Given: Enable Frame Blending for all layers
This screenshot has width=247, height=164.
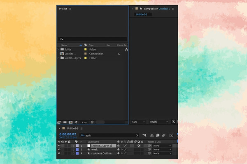Looking at the screenshot, I should [158, 135].
